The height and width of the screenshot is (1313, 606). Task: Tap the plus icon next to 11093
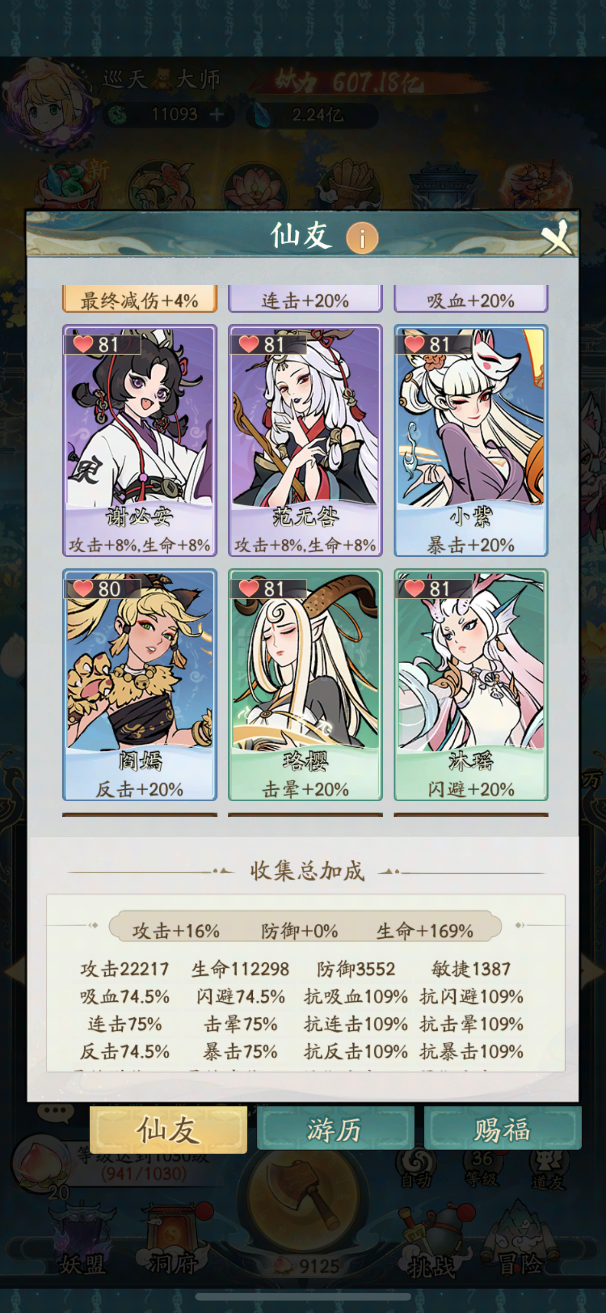coord(217,114)
